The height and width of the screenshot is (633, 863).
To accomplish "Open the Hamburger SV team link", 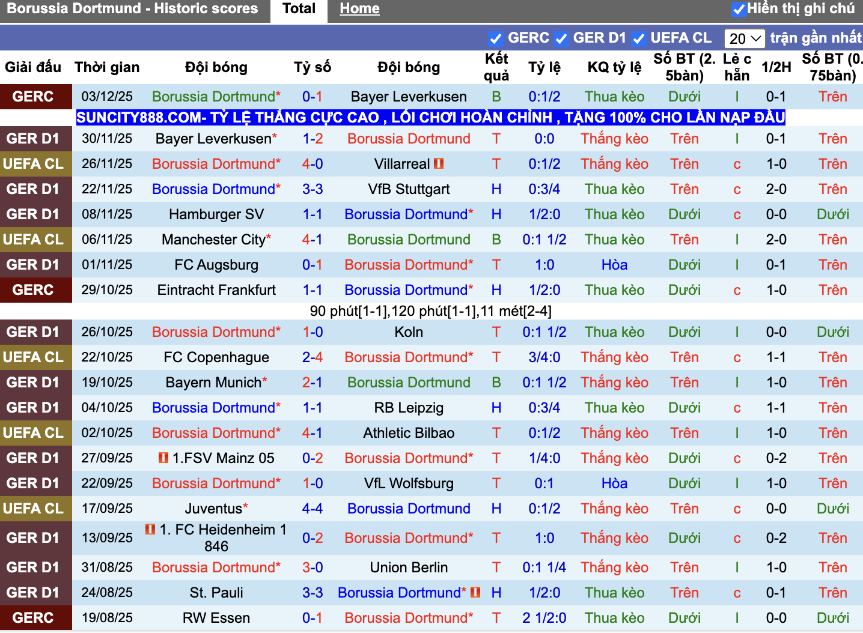I will pos(216,214).
